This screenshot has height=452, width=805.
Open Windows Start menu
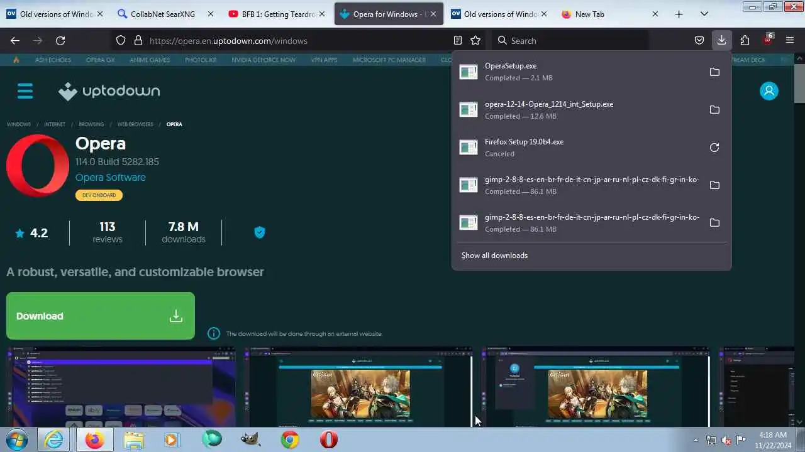pyautogui.click(x=18, y=439)
